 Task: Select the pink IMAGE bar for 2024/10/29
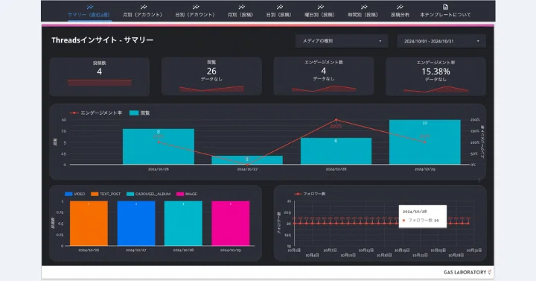coord(231,224)
